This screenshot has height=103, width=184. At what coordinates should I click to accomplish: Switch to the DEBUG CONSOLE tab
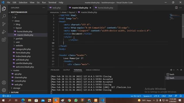[x=93, y=70]
